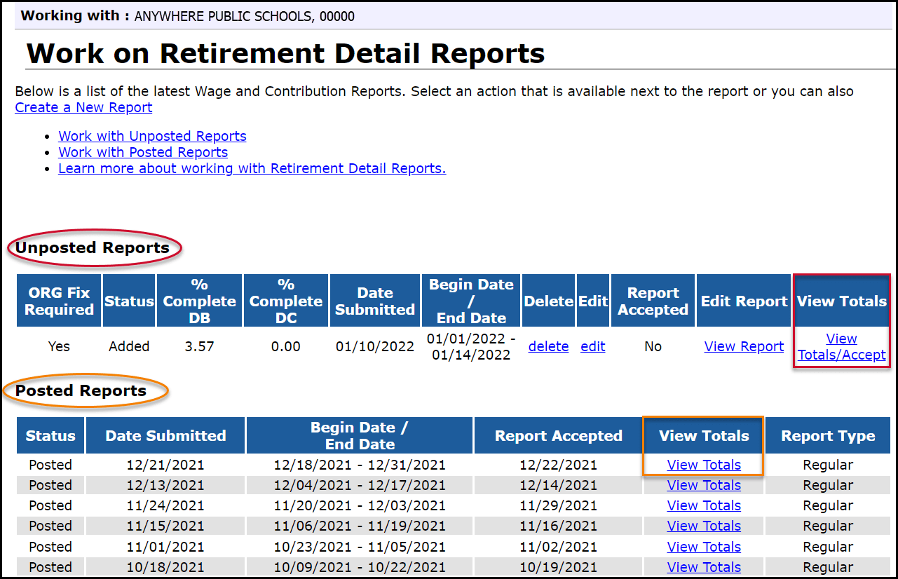Open Work with Posted Reports link
The height and width of the screenshot is (579, 898).
[x=143, y=152]
